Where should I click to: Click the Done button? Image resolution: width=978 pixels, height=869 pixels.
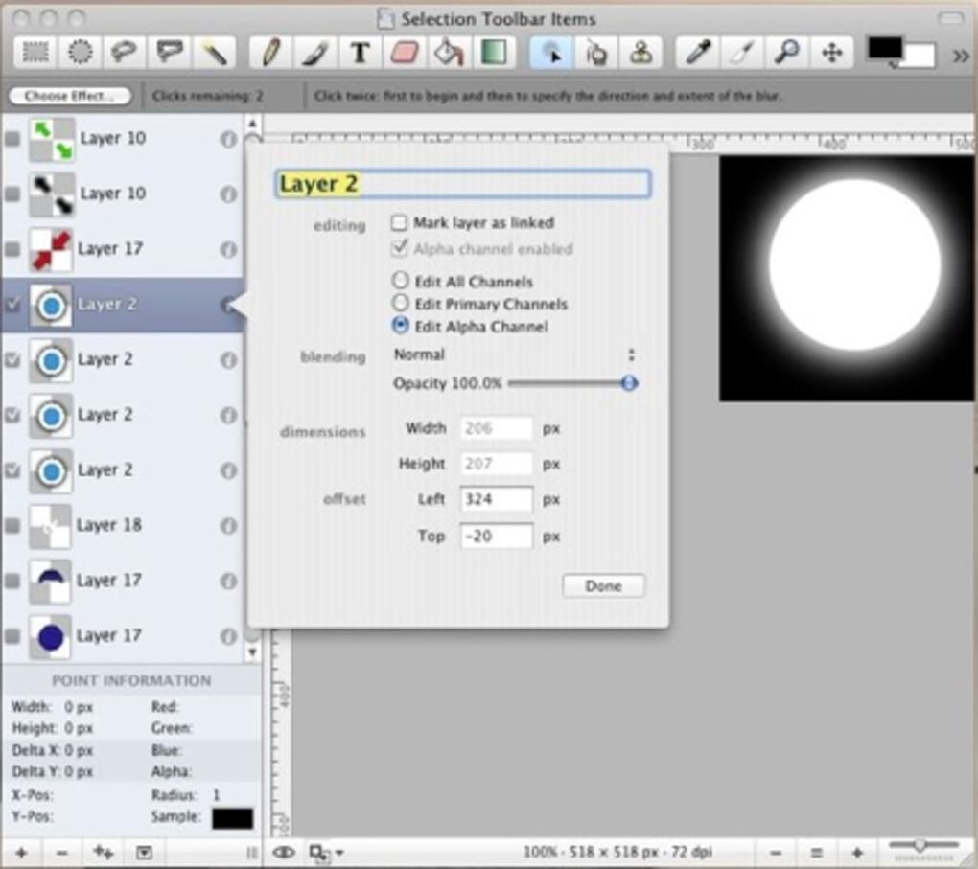tap(603, 586)
